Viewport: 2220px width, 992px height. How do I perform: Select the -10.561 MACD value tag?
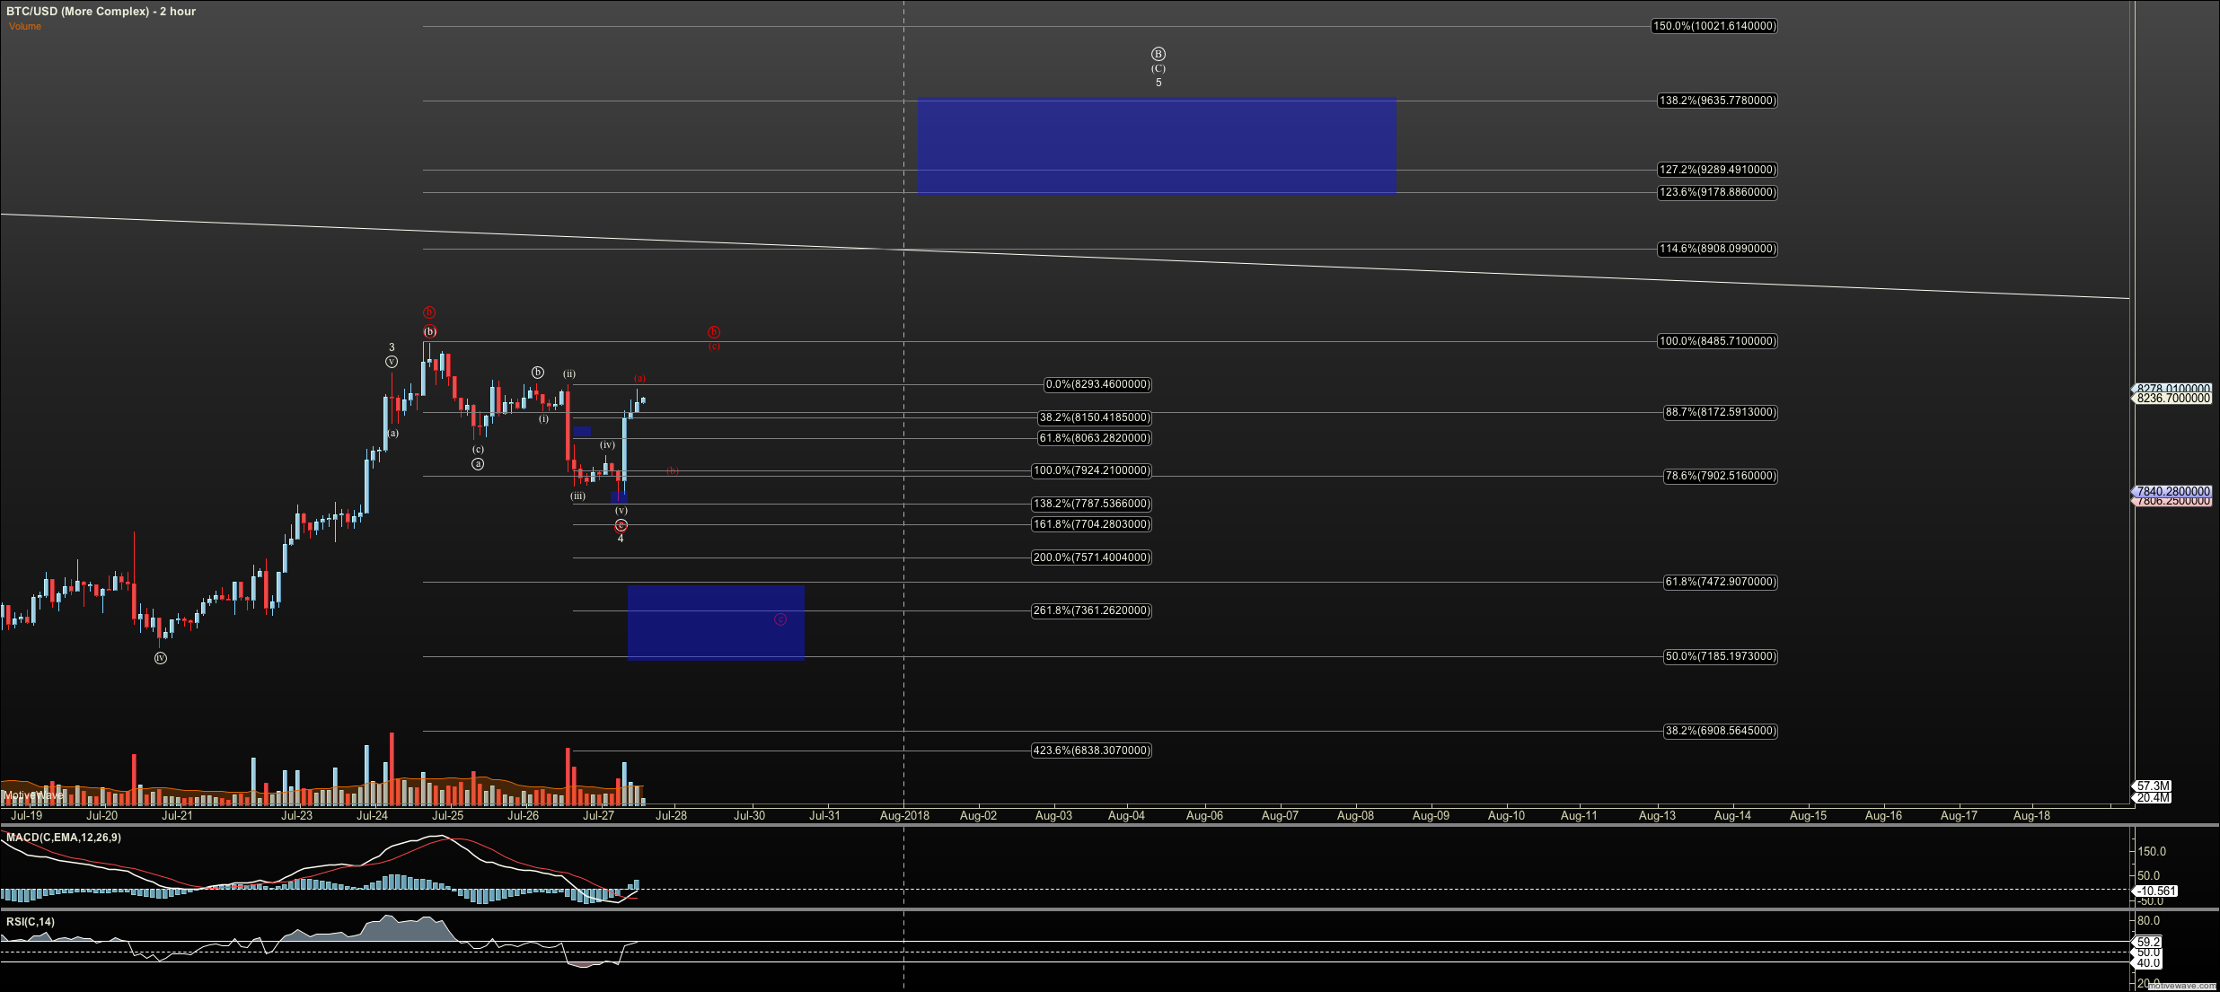[x=2155, y=891]
